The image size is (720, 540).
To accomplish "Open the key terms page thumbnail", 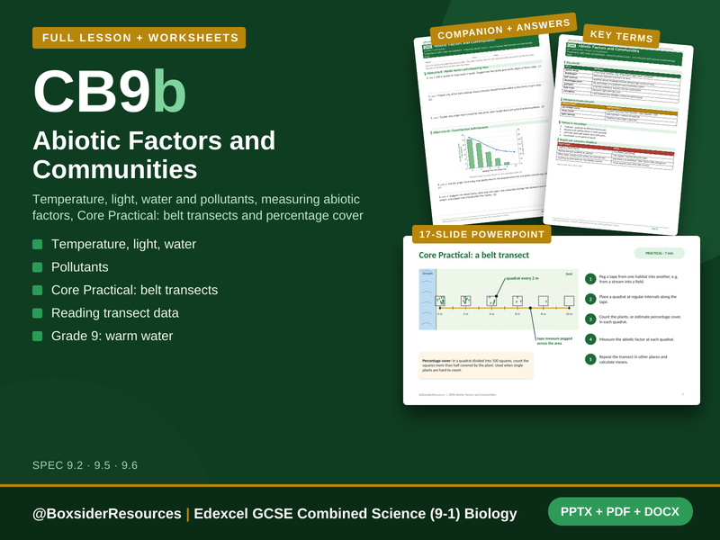I will (x=618, y=136).
